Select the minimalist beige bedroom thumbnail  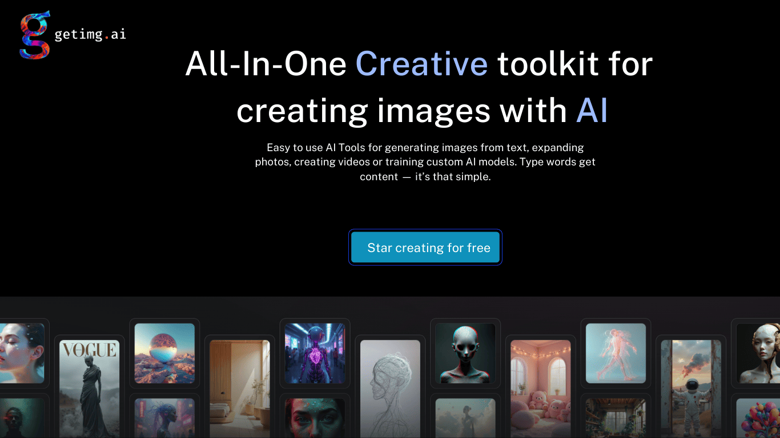(x=239, y=389)
